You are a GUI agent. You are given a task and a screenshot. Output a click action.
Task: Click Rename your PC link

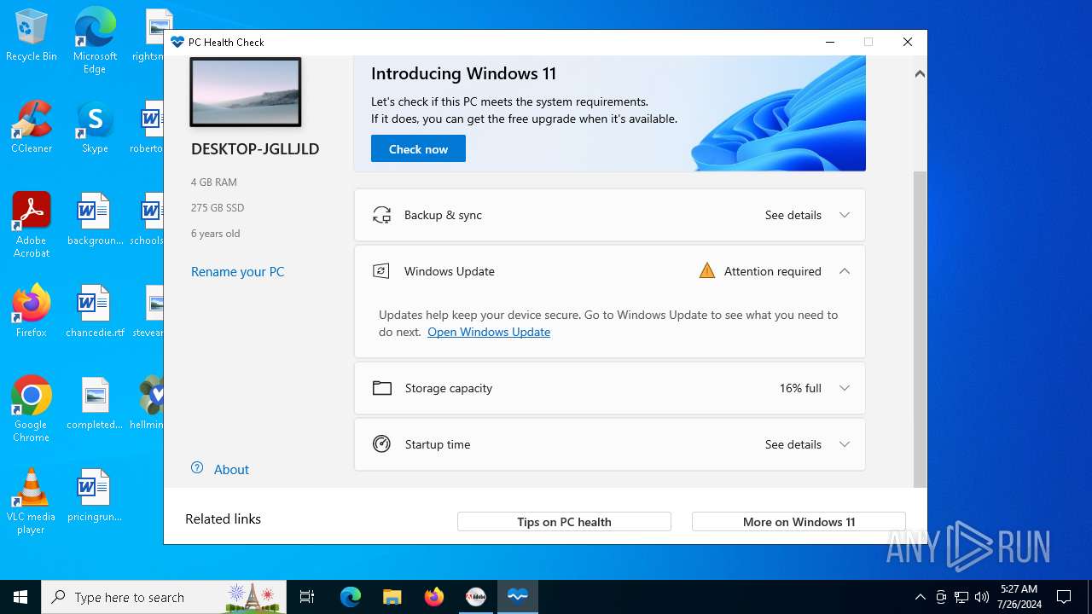pos(237,272)
